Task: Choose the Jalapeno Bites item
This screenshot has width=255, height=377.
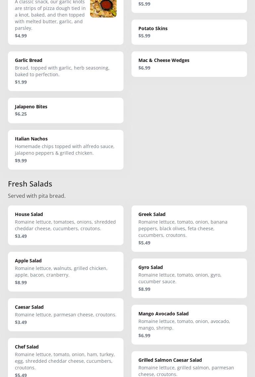Action: point(66,110)
